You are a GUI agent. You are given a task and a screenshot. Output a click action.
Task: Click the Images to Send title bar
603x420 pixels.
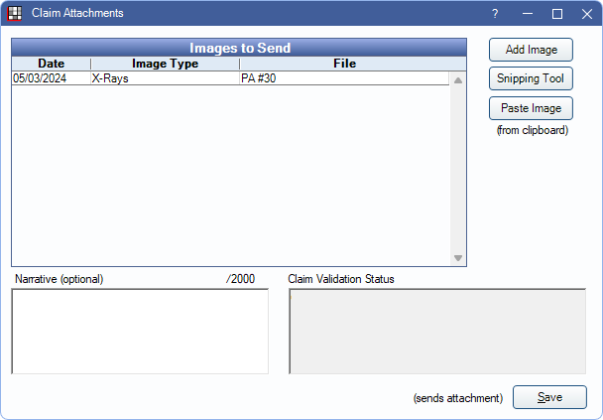239,48
